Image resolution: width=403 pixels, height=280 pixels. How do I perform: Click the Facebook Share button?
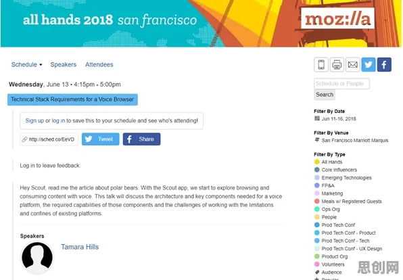click(141, 139)
